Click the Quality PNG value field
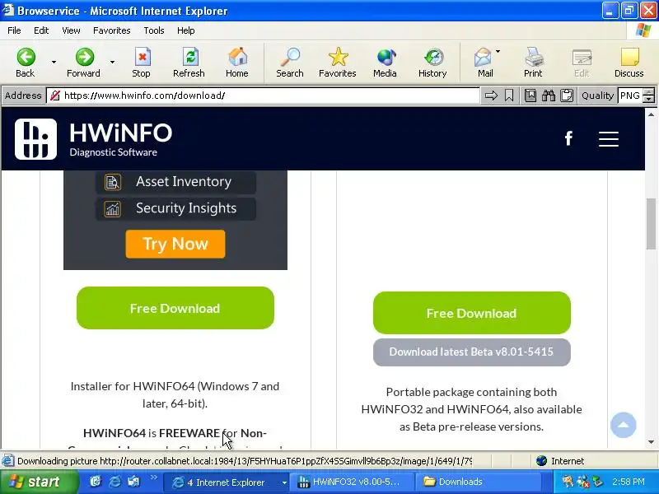This screenshot has width=659, height=494. (x=631, y=96)
